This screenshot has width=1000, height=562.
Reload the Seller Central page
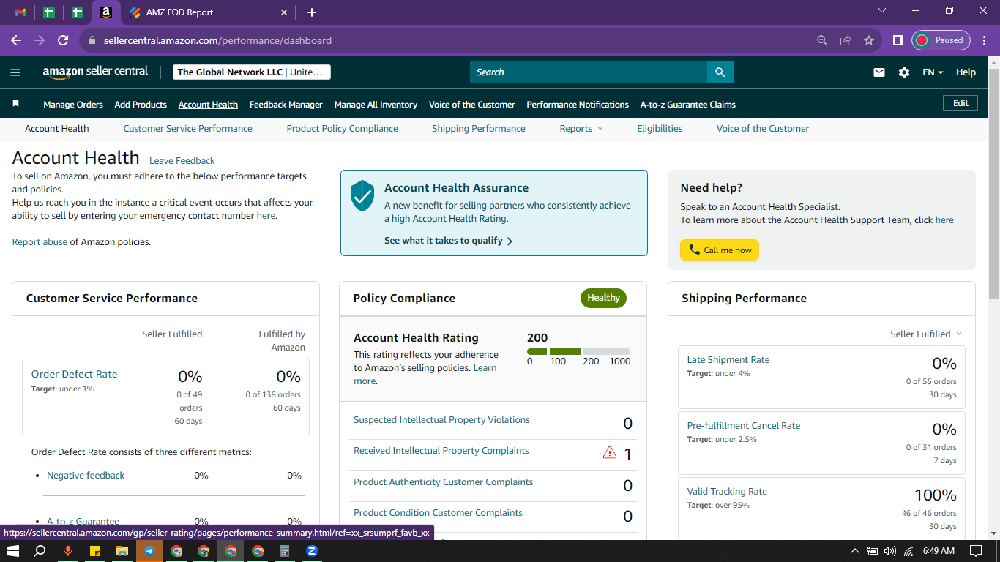63,40
